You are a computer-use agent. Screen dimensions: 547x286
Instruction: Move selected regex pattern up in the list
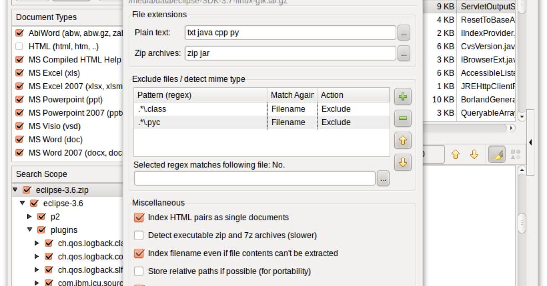(403, 140)
